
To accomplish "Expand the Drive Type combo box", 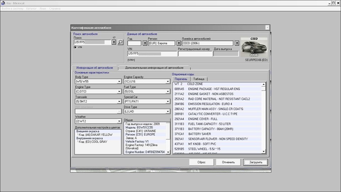I will pyautogui.click(x=168, y=112).
